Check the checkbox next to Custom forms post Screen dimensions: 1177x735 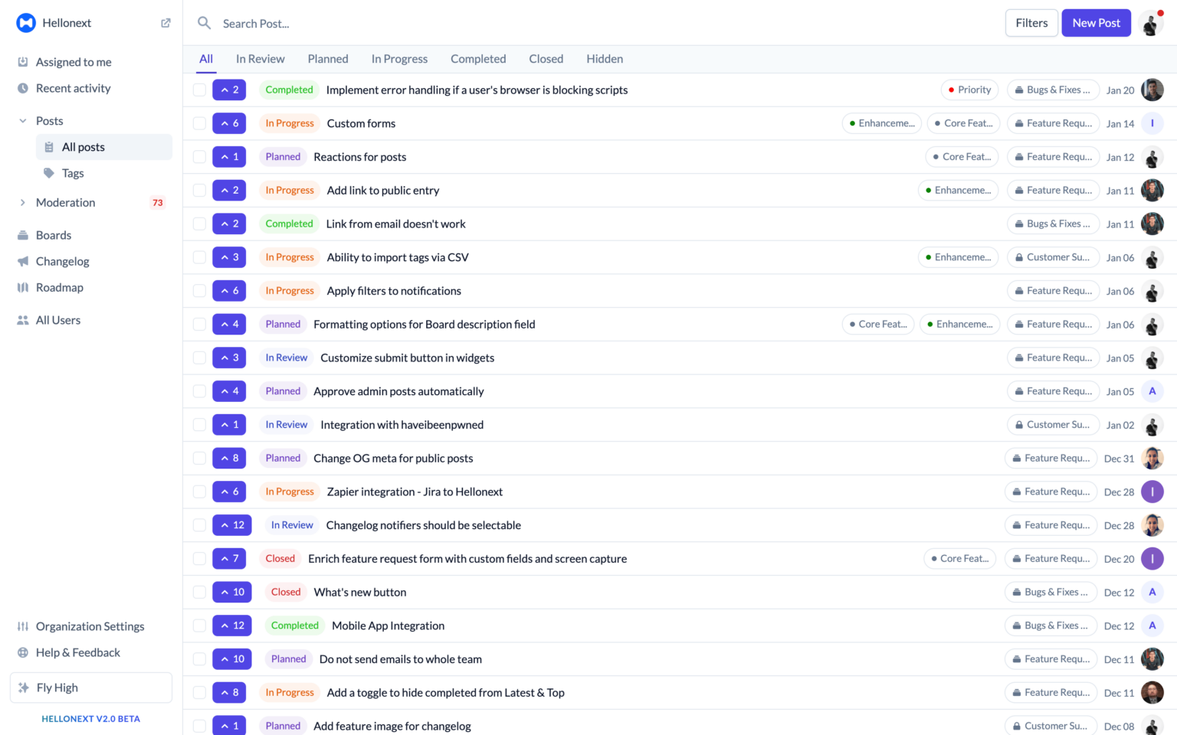[199, 122]
